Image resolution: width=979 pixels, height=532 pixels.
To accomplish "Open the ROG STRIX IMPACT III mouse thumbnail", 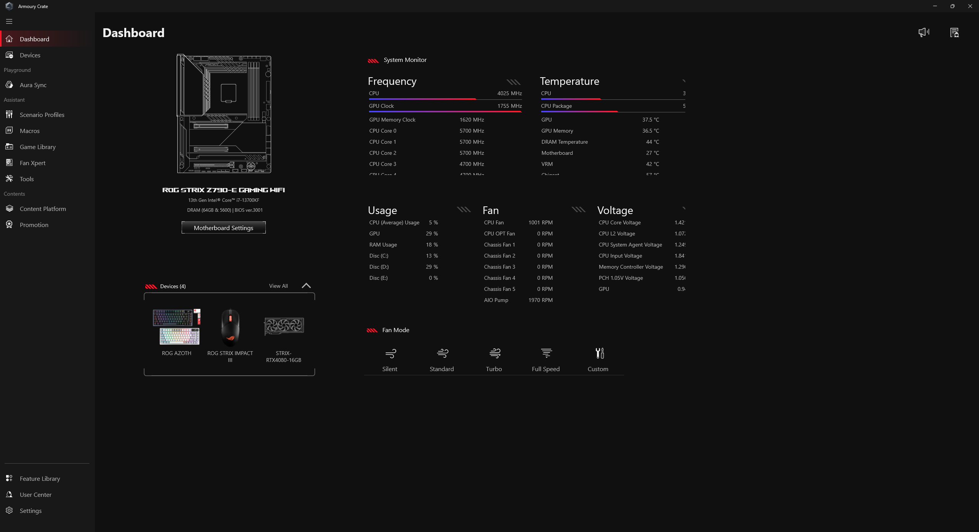I will point(230,327).
